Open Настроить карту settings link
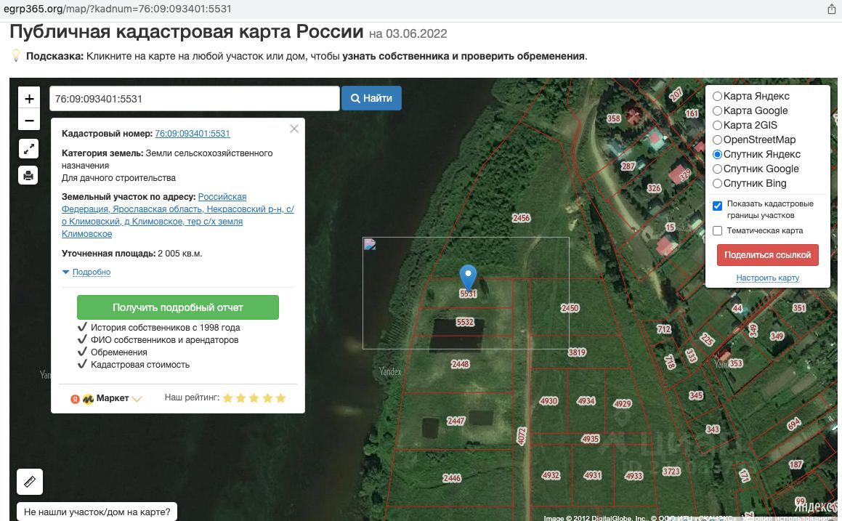 767,278
